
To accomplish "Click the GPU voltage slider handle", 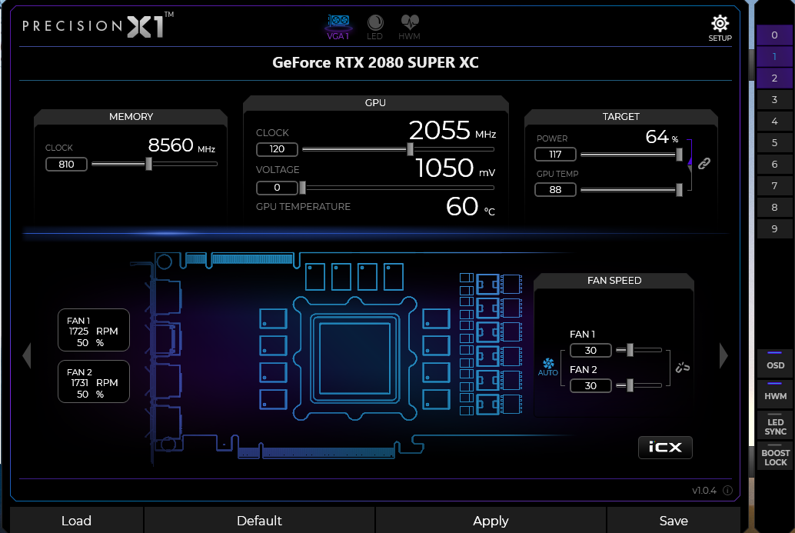I will click(x=303, y=188).
